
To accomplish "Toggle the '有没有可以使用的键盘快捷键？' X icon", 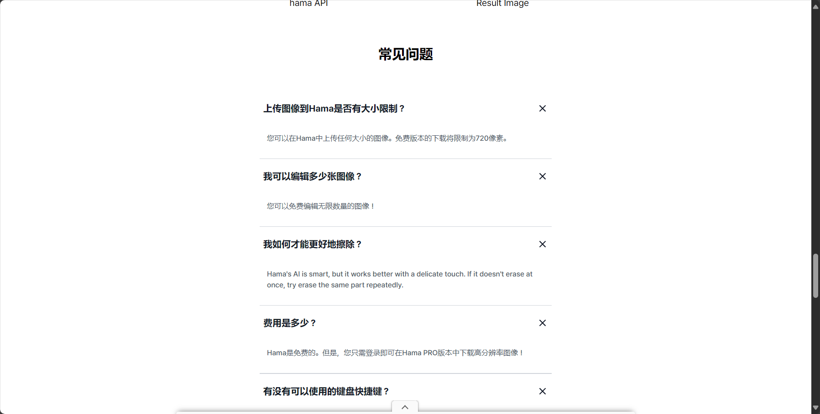I will point(543,391).
